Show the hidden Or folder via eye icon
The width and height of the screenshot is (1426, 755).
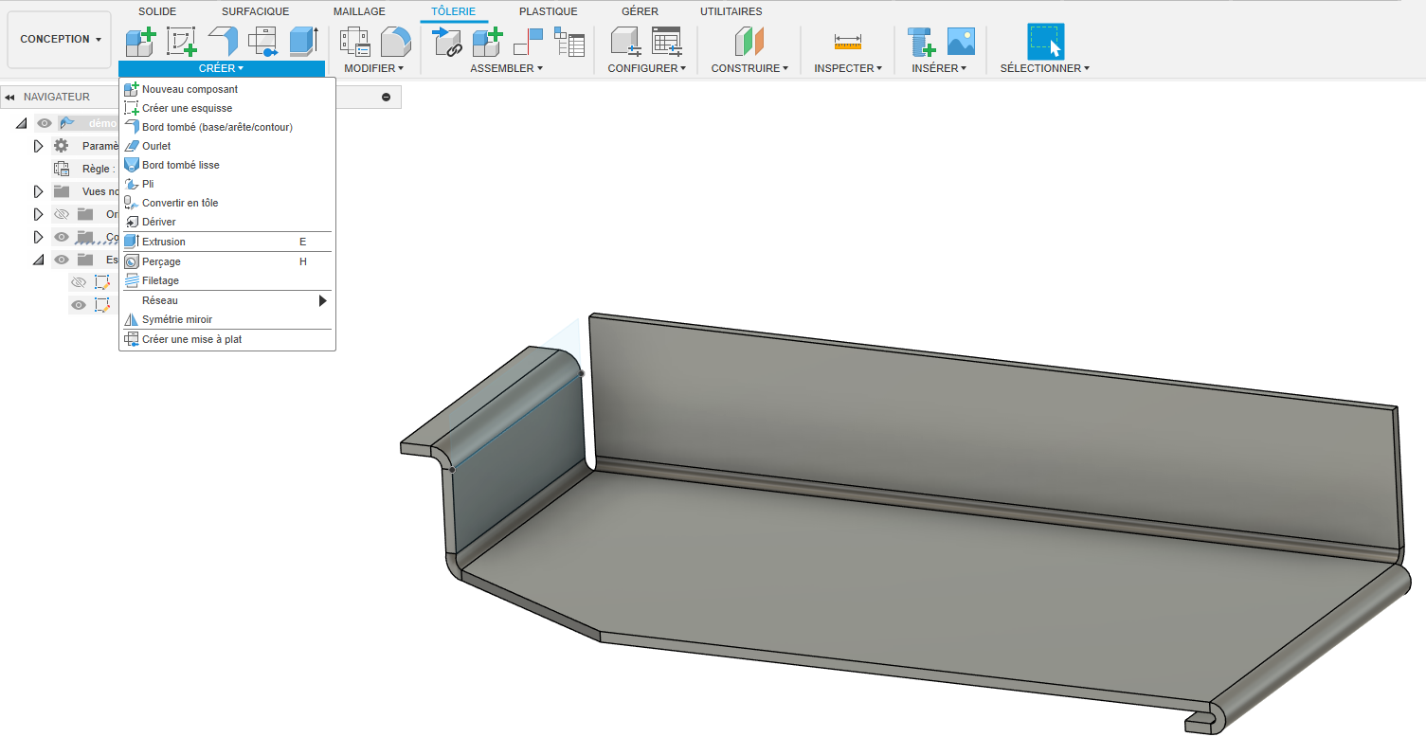[62, 214]
